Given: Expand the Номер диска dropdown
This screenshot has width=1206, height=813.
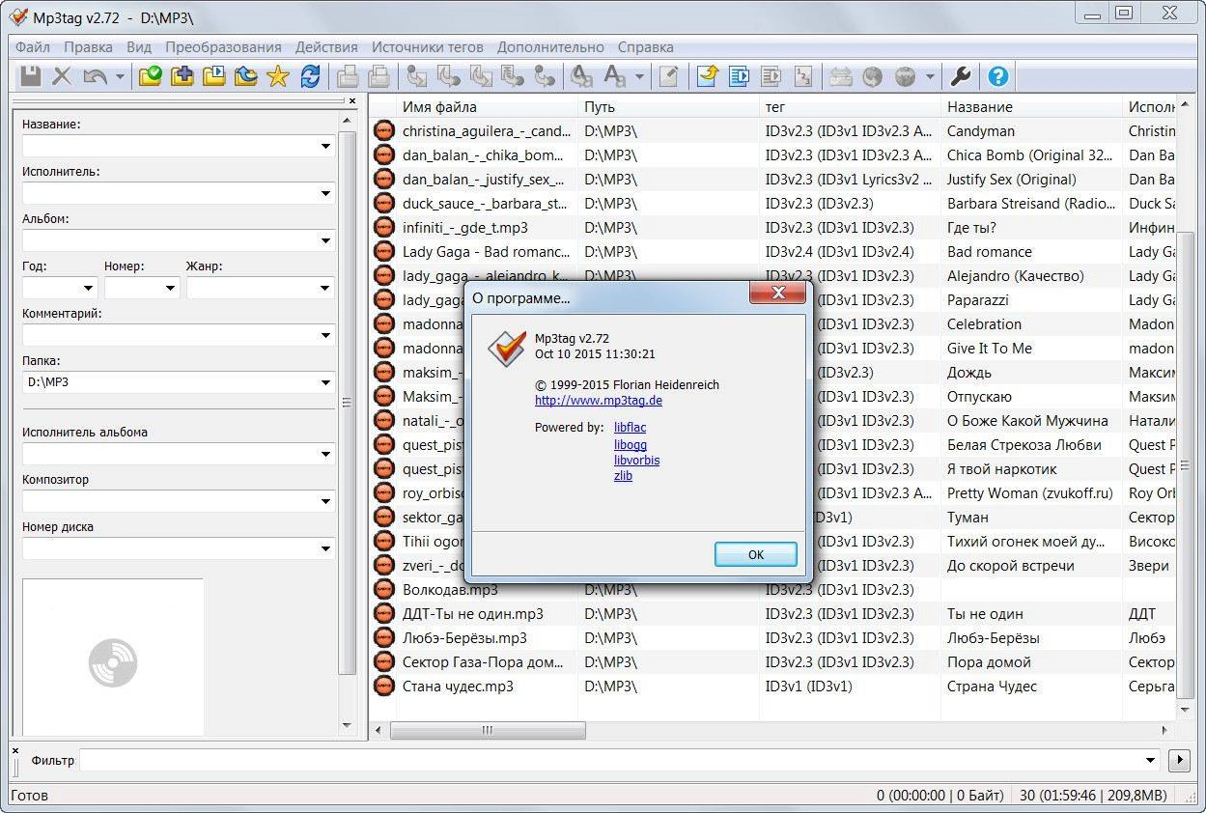Looking at the screenshot, I should (x=325, y=549).
